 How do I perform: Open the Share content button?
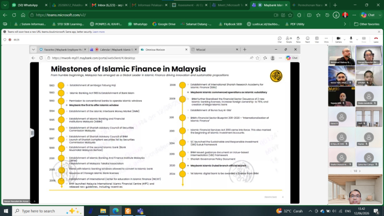tap(364, 39)
